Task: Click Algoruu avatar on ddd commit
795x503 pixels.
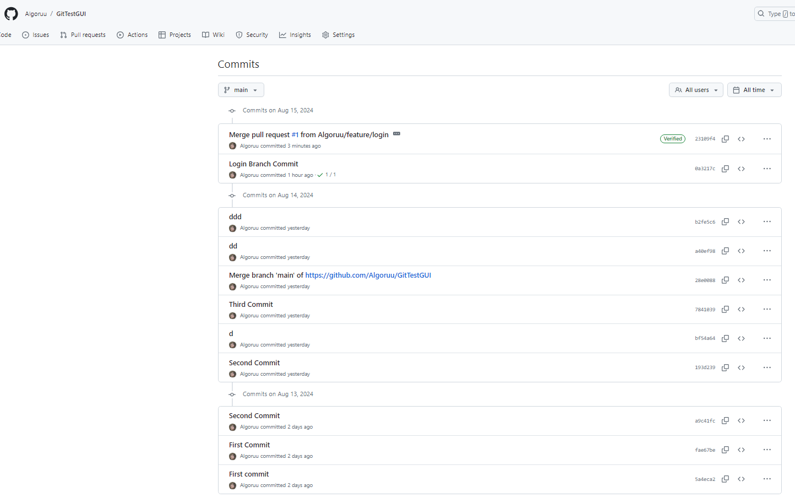Action: [x=232, y=228]
